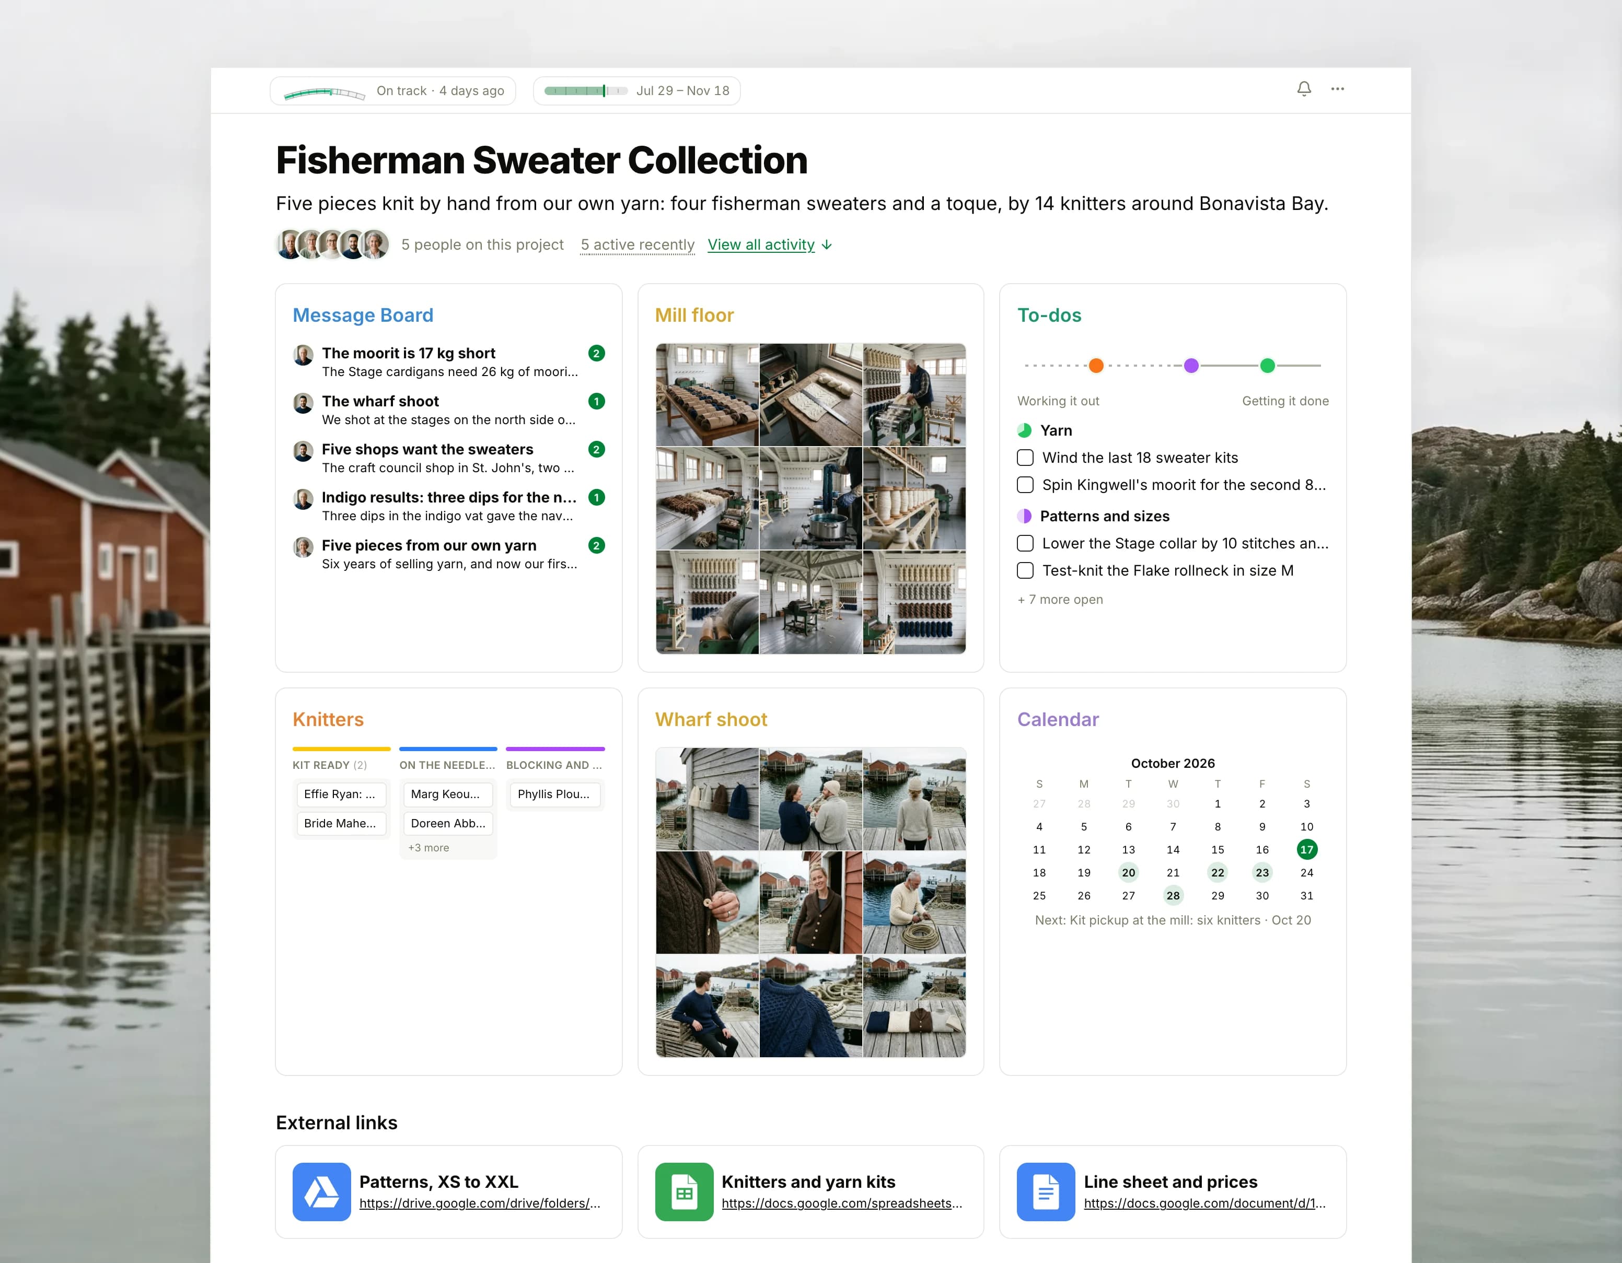
Task: Check 'Lower the Stage collar by 10 stitches'
Action: 1025,543
